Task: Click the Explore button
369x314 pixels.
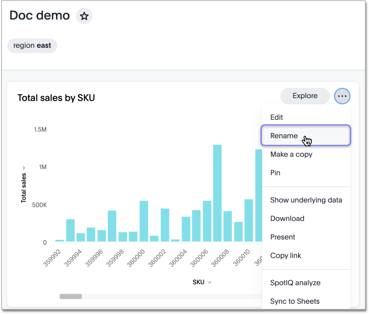Action: click(x=305, y=96)
